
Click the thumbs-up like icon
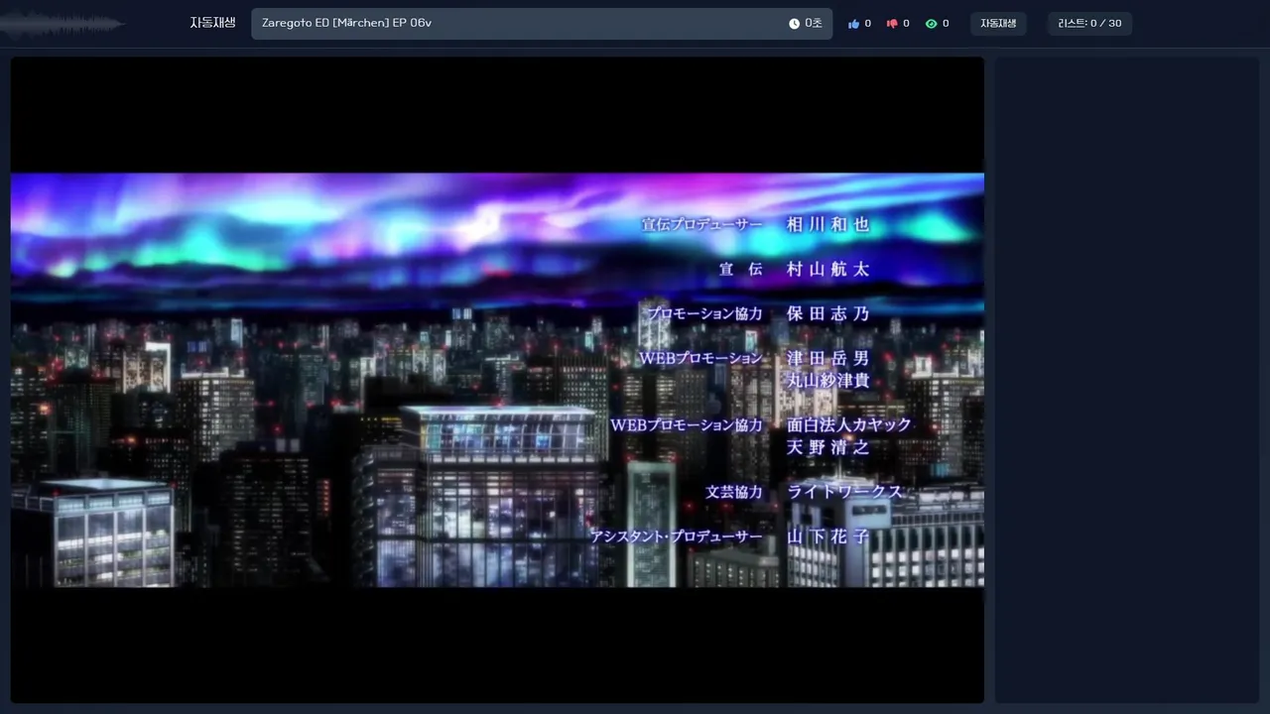pos(853,24)
